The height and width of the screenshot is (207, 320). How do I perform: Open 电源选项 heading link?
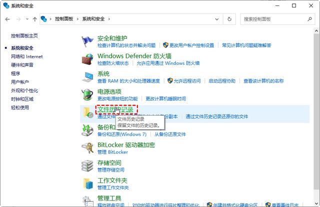[x=109, y=92]
